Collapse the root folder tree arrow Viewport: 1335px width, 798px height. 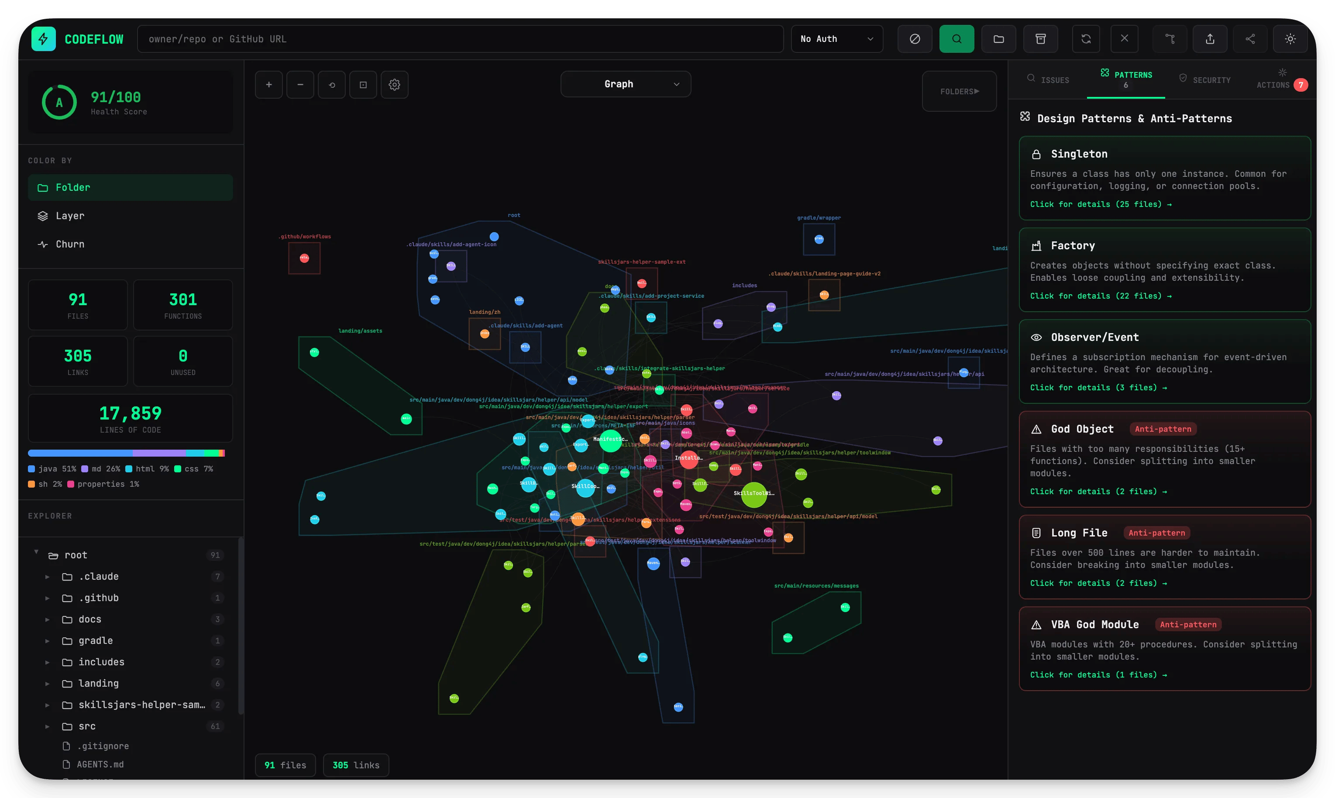(x=36, y=552)
